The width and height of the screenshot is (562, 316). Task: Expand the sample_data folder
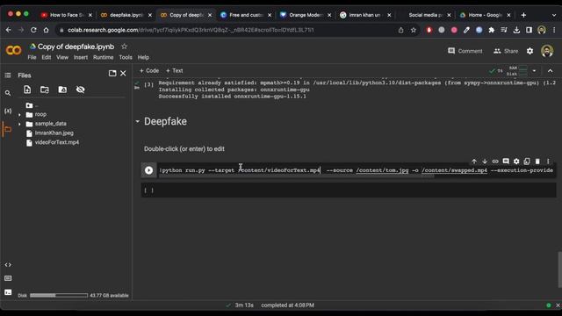pos(19,125)
